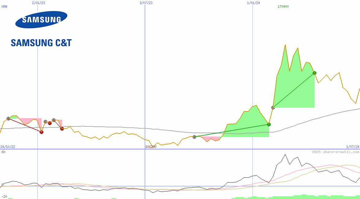Click the large green shaded area under the price peak

coord(294,92)
